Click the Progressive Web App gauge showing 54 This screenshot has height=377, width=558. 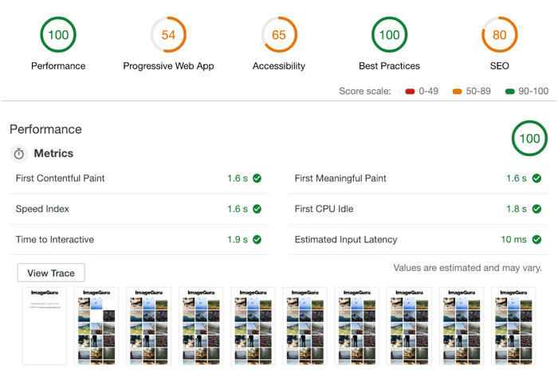[168, 35]
